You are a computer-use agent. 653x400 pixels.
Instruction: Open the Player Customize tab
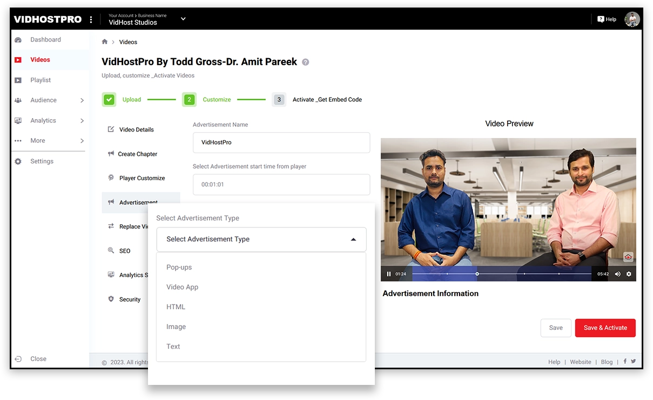[142, 178]
